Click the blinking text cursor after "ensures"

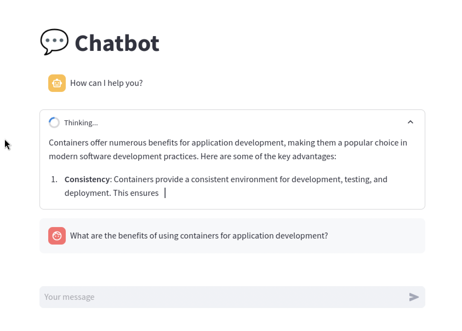coord(165,193)
